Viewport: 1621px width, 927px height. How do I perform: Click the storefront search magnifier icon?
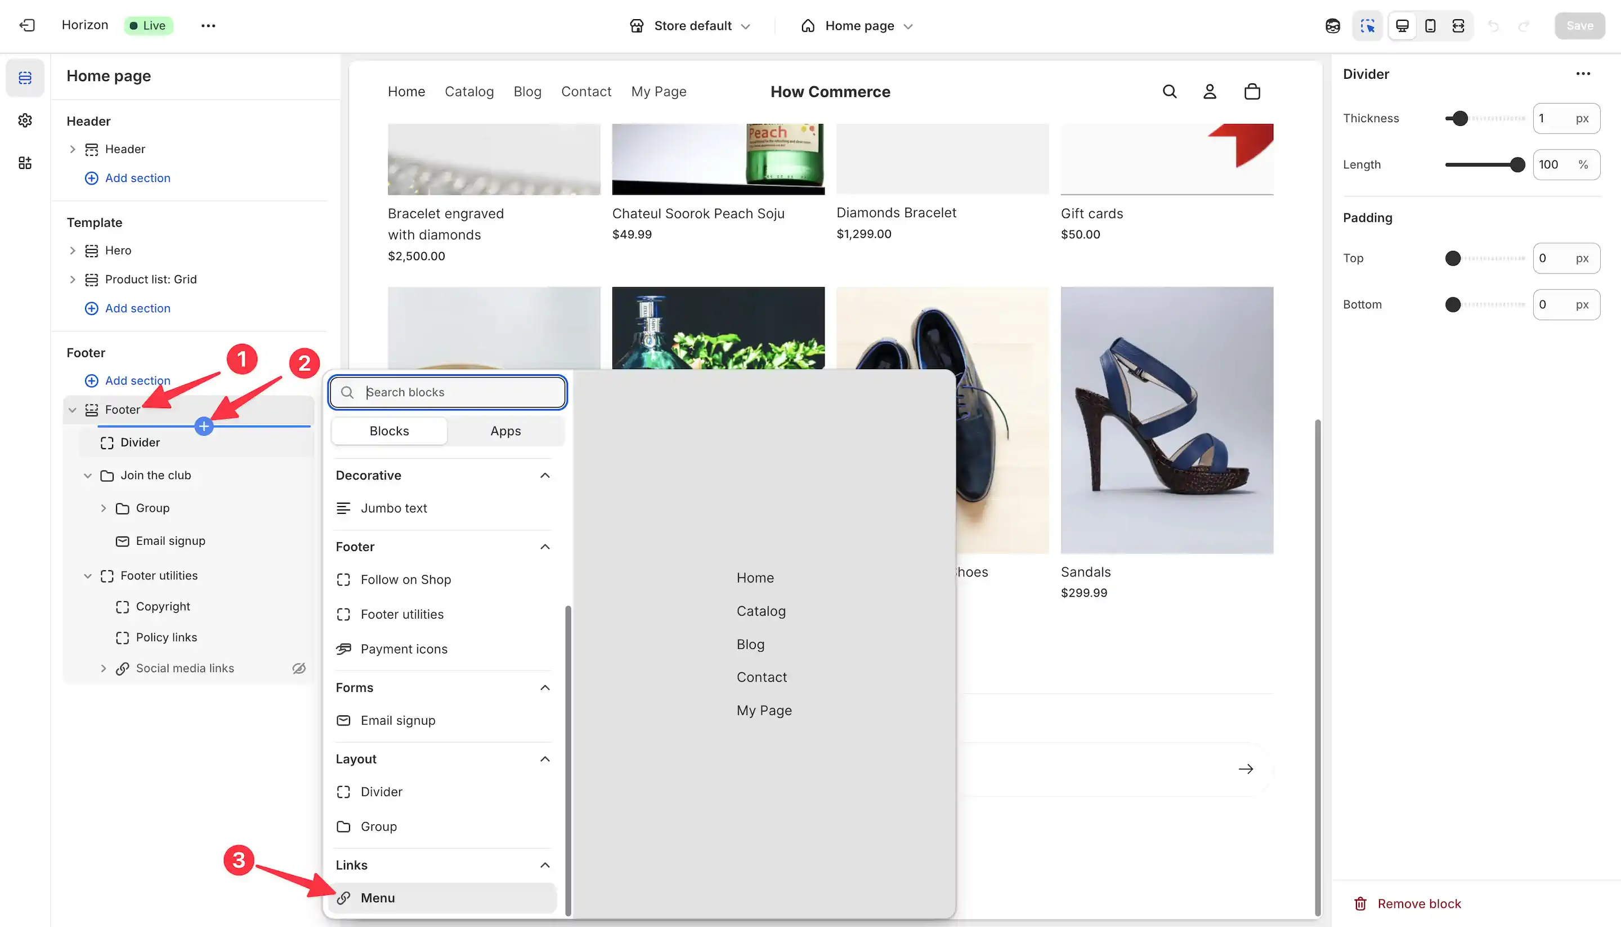(1170, 92)
